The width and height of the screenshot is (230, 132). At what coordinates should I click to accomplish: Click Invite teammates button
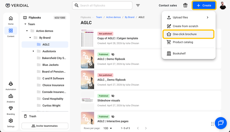coord(45,126)
